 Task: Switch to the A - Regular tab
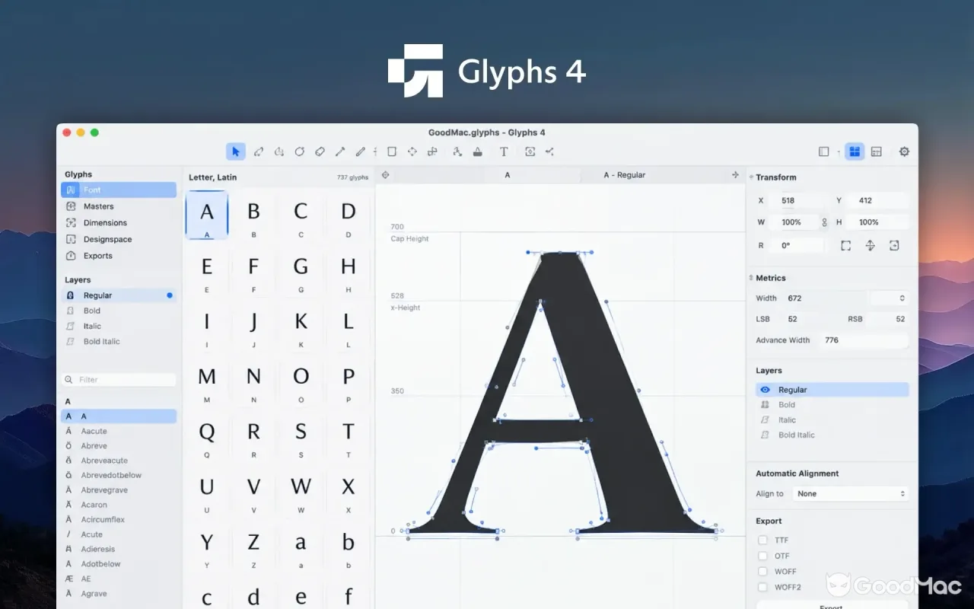pos(625,175)
